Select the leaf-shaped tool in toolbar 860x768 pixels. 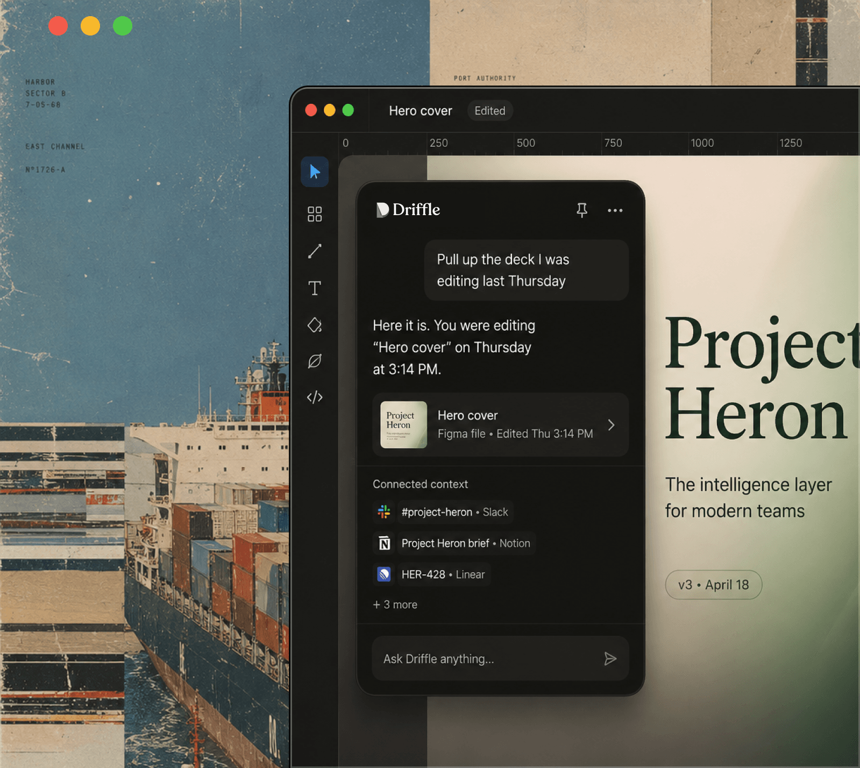315,361
